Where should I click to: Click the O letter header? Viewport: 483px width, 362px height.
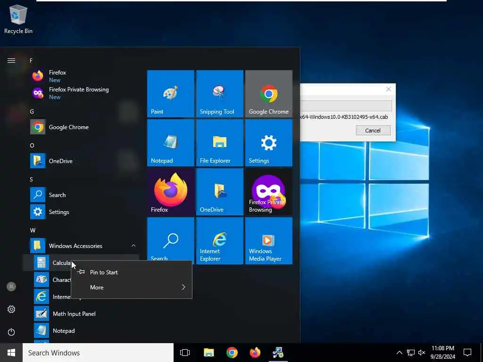32,145
